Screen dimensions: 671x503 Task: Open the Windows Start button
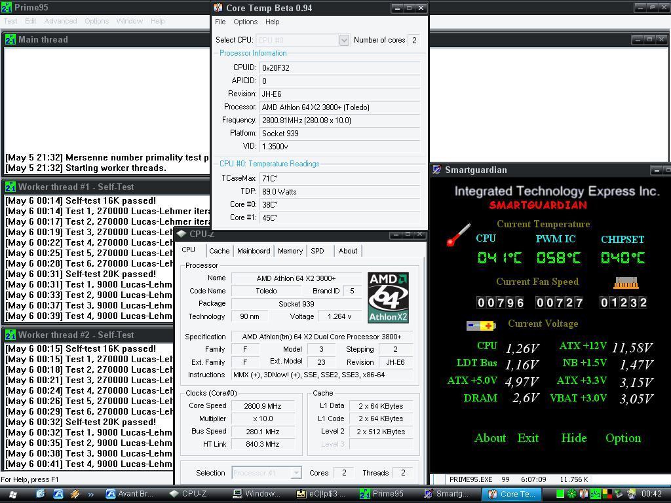(x=12, y=494)
